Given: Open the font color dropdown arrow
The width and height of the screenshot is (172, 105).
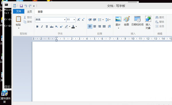Looking at the screenshot, I should pyautogui.click(x=76, y=27).
